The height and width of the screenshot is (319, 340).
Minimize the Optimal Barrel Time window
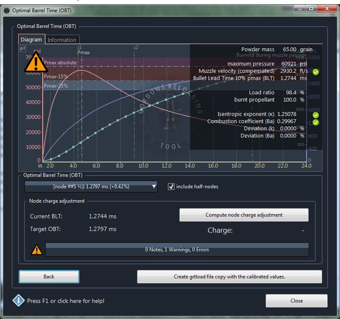point(300,9)
